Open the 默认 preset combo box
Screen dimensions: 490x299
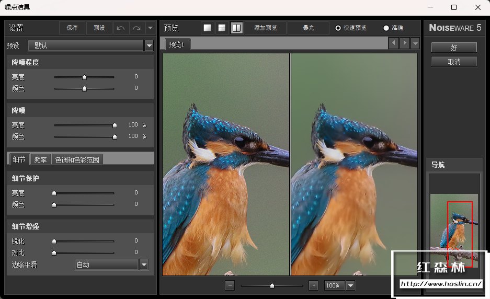pyautogui.click(x=86, y=45)
